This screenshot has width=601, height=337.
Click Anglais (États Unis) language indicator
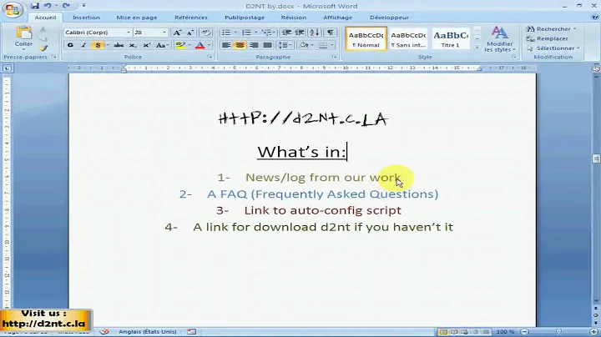click(x=148, y=332)
